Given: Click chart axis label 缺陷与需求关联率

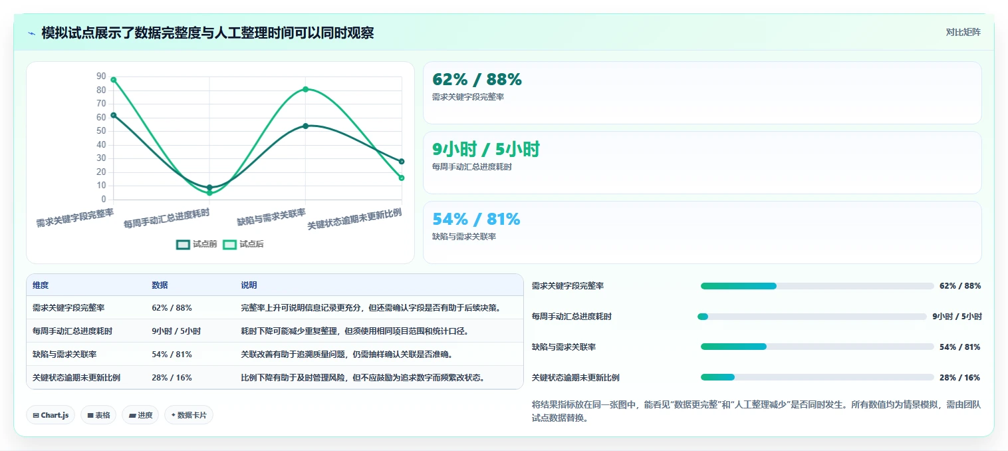Looking at the screenshot, I should [271, 218].
